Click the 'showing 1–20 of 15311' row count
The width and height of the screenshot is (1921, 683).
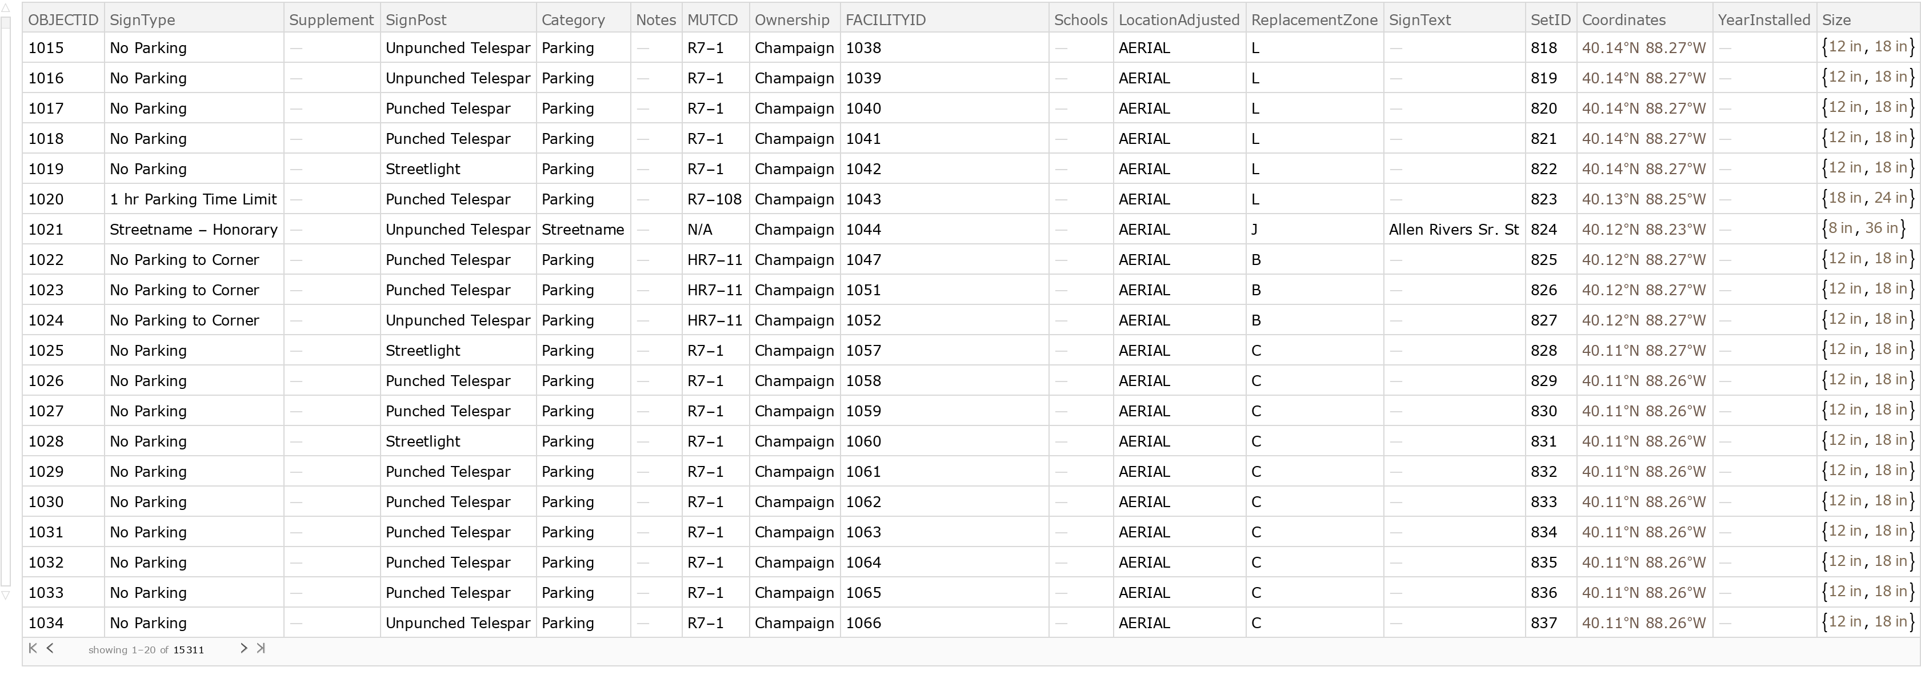[x=146, y=650]
